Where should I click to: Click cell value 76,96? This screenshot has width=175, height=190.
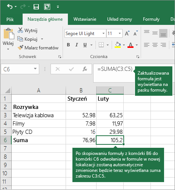click(x=81, y=140)
